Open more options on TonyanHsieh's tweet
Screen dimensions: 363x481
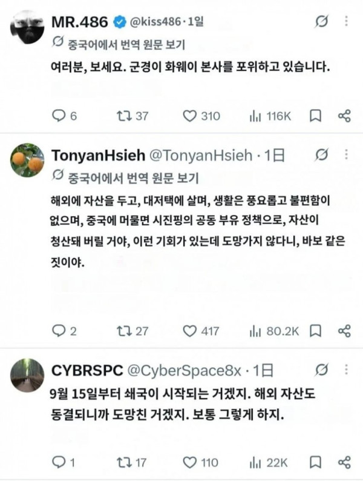click(346, 154)
